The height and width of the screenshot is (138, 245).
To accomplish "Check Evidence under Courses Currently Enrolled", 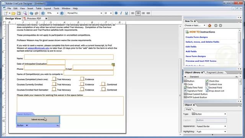I will [x=82, y=84].
